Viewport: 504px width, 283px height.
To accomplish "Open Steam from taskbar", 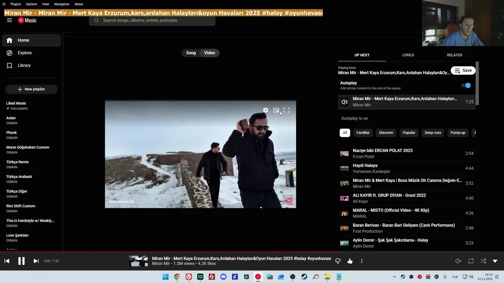I will [304, 277].
